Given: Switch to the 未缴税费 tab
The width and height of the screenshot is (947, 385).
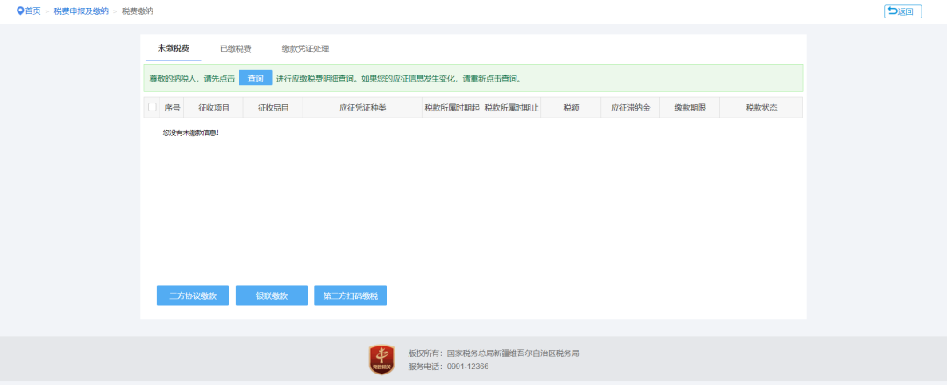Looking at the screenshot, I should [173, 48].
